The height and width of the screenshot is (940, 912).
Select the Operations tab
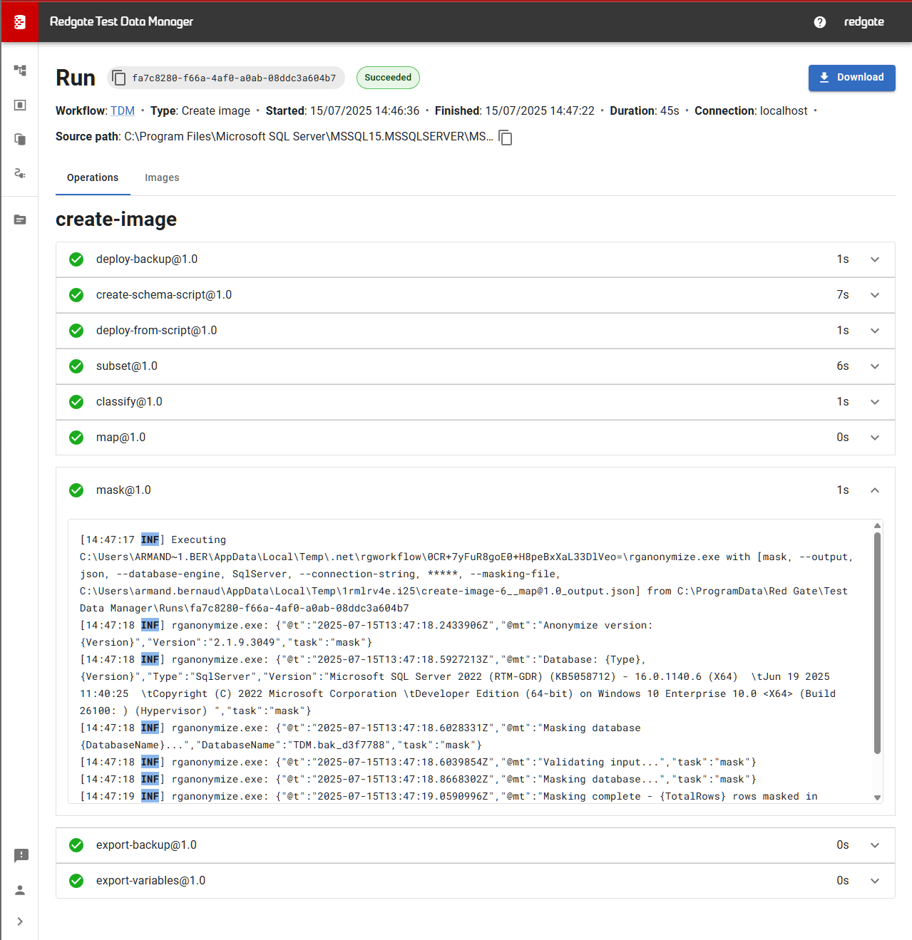pos(93,177)
